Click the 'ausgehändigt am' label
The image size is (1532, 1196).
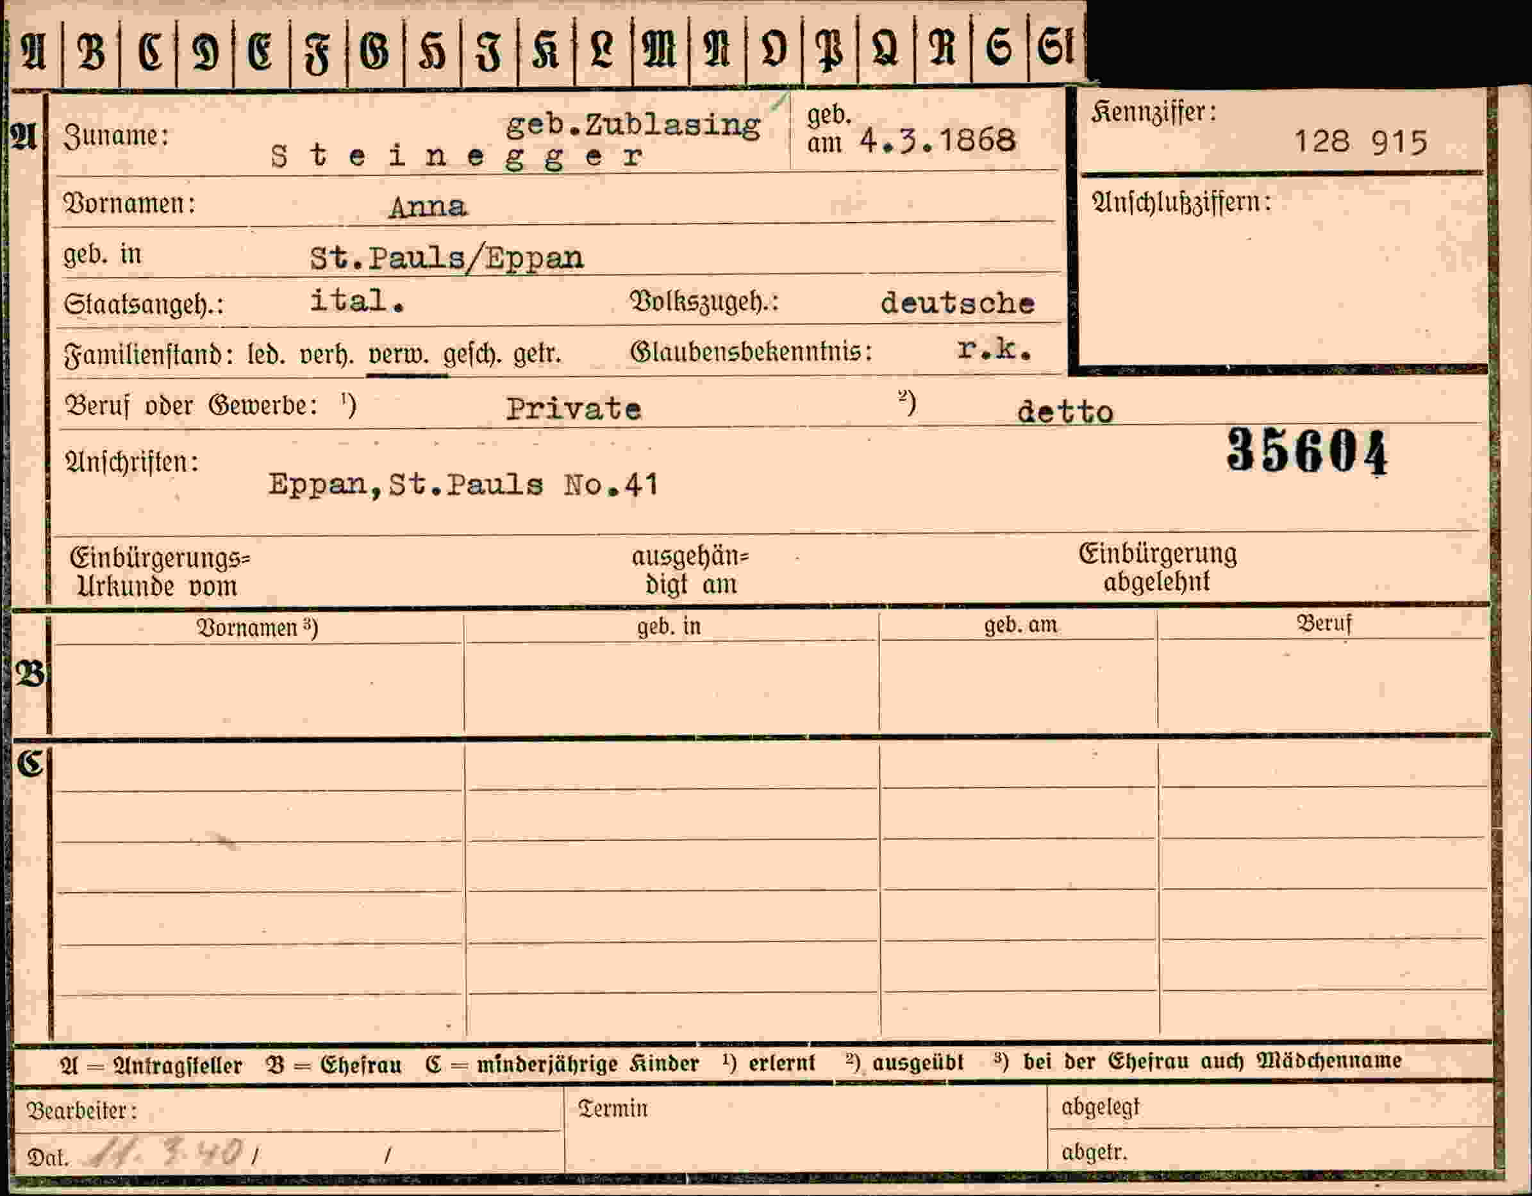coord(690,570)
